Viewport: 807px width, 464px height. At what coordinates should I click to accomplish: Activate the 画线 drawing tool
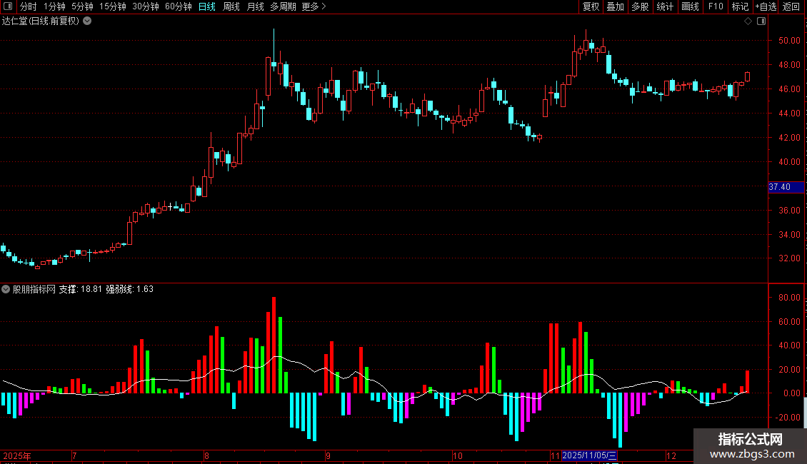click(x=690, y=6)
